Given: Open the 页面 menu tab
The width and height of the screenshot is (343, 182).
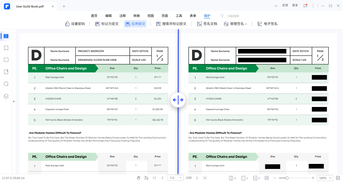Looking at the screenshot, I should [x=165, y=16].
